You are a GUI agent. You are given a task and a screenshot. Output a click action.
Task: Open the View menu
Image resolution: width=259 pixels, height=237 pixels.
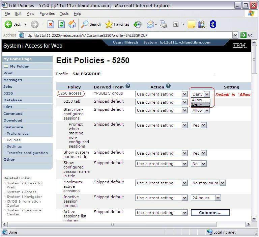pyautogui.click(x=30, y=14)
